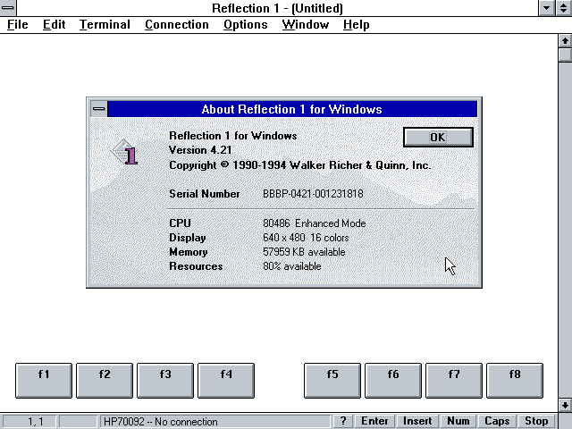Click the f4 function key button
This screenshot has width=572, height=429.
click(x=226, y=380)
